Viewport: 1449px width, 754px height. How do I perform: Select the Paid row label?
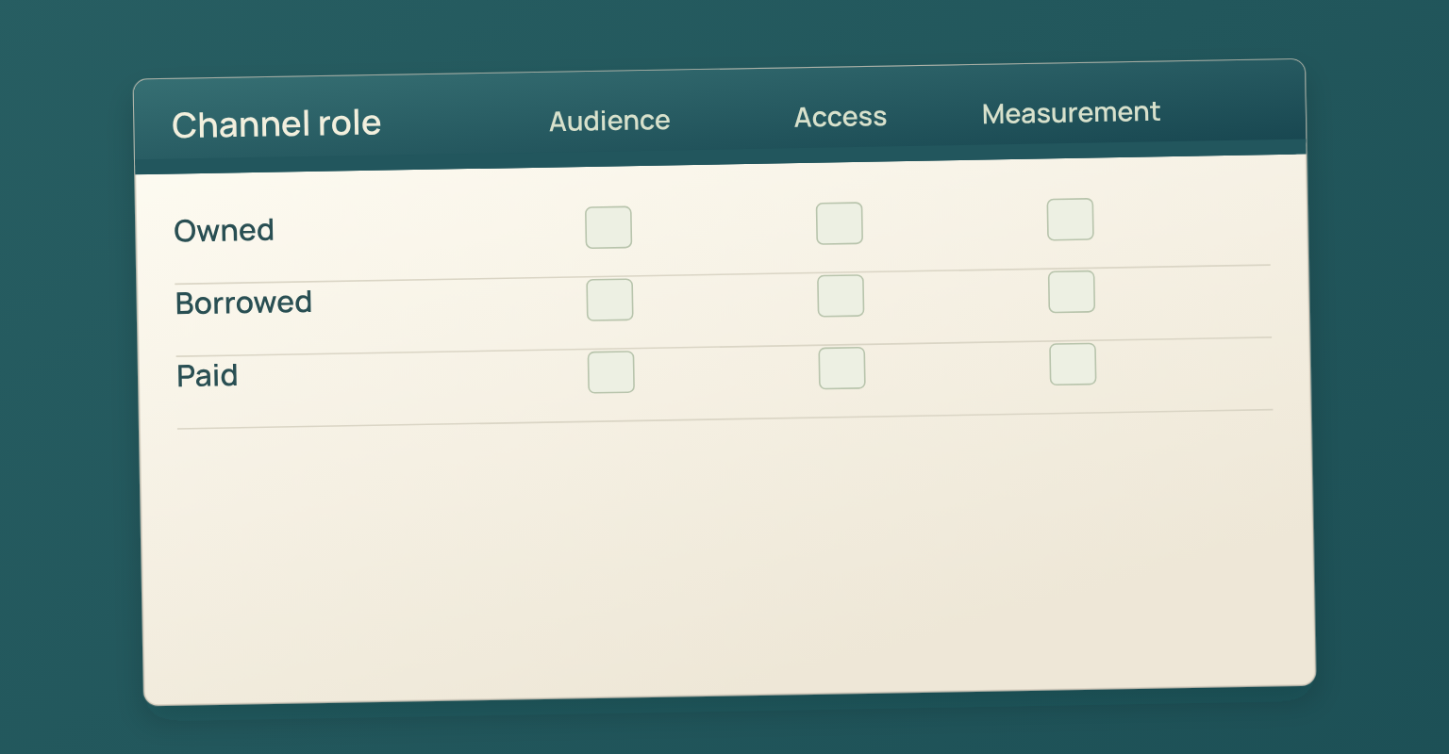(208, 376)
